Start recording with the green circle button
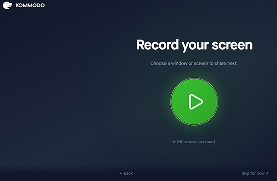This screenshot has height=181, width=277. pyautogui.click(x=194, y=102)
